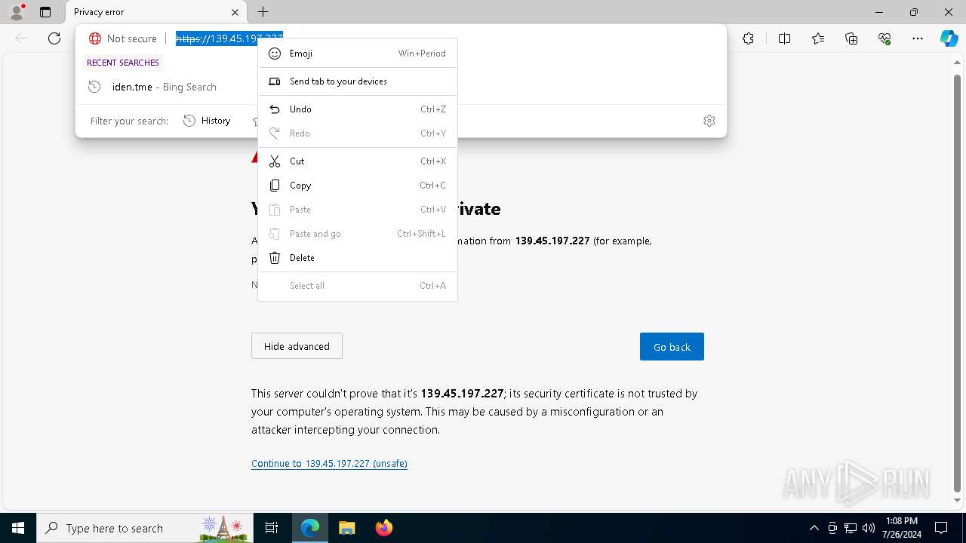This screenshot has width=966, height=543.
Task: Open Browser essentials heart icon
Action: click(x=884, y=38)
